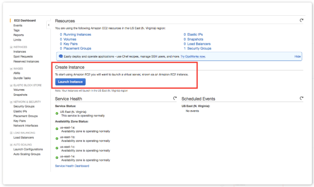Refresh the Service Health panel
The image size is (314, 187).
175,98
